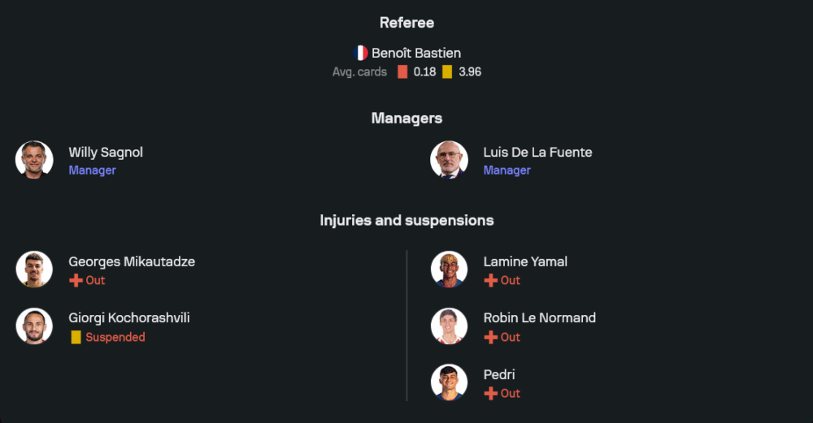Click Pedri's player avatar

(x=449, y=382)
